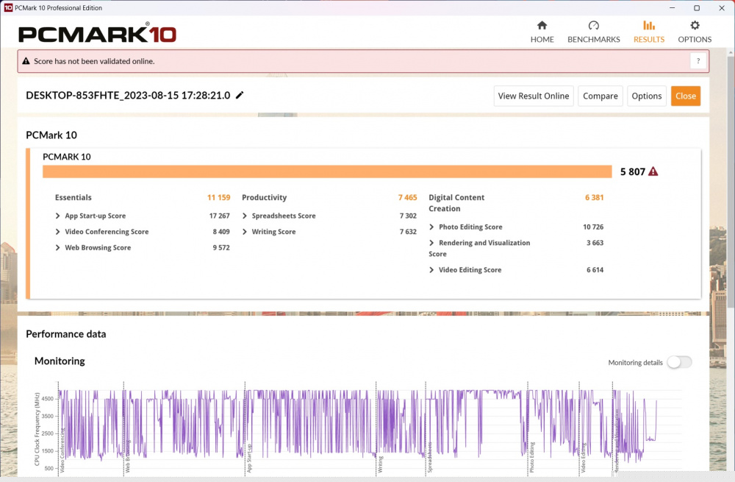Click the Essentials heading
Image resolution: width=735 pixels, height=482 pixels.
tap(73, 198)
